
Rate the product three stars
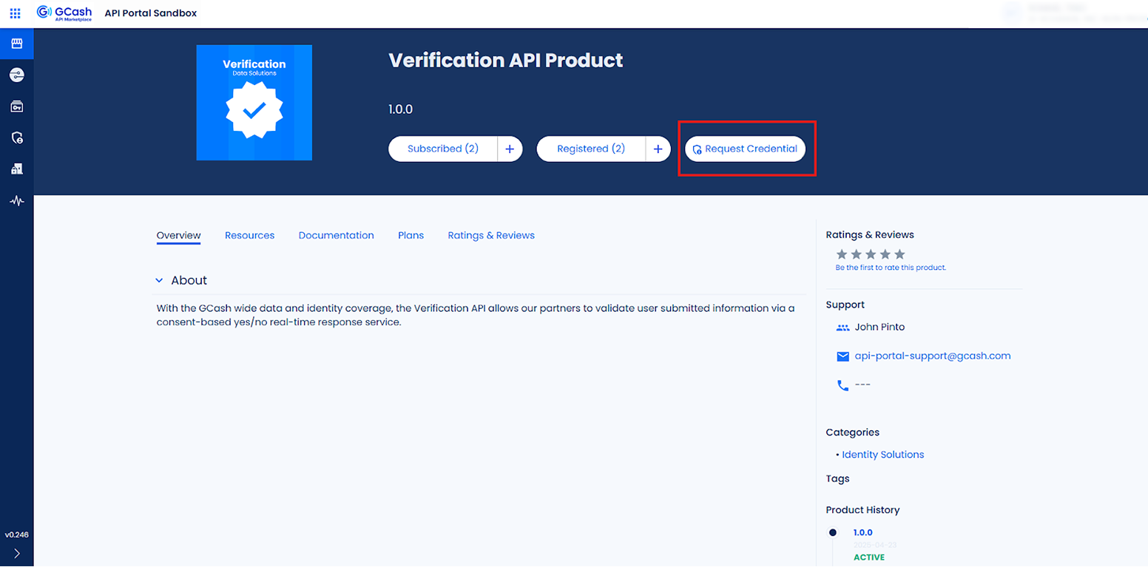pos(871,254)
